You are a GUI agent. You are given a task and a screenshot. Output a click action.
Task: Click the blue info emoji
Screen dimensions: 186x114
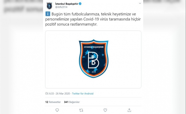tap(48, 14)
